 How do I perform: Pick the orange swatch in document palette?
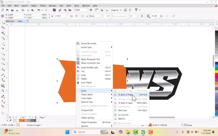[x=20, y=121]
